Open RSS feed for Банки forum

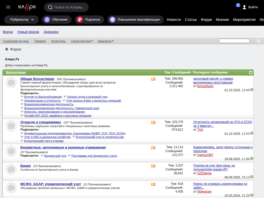pyautogui.click(x=153, y=166)
